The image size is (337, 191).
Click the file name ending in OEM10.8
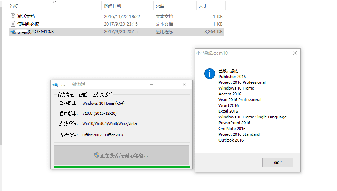[x=36, y=32]
